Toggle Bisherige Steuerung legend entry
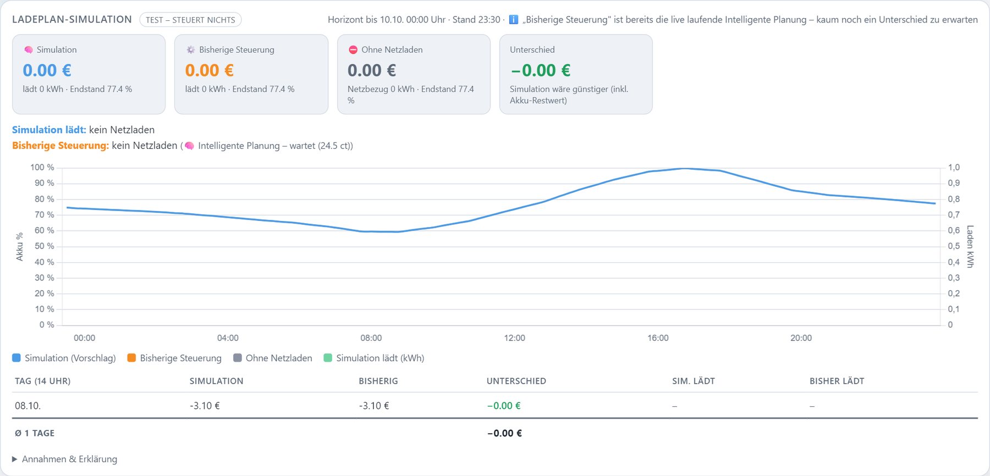The height and width of the screenshot is (476, 990). click(x=174, y=358)
